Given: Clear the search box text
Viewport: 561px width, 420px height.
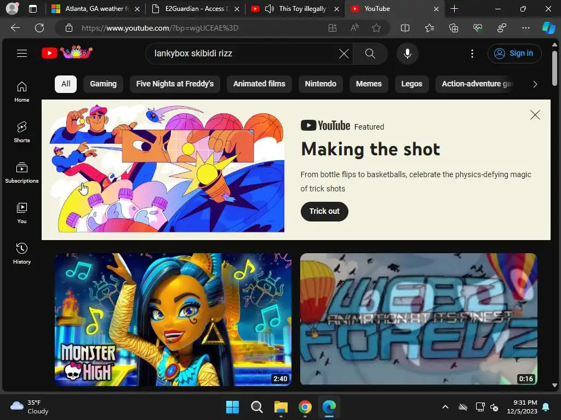Looking at the screenshot, I should [x=344, y=54].
